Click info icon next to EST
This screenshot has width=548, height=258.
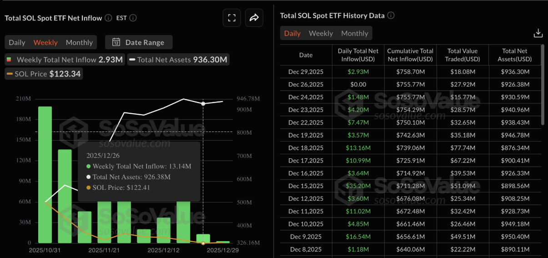(x=133, y=18)
